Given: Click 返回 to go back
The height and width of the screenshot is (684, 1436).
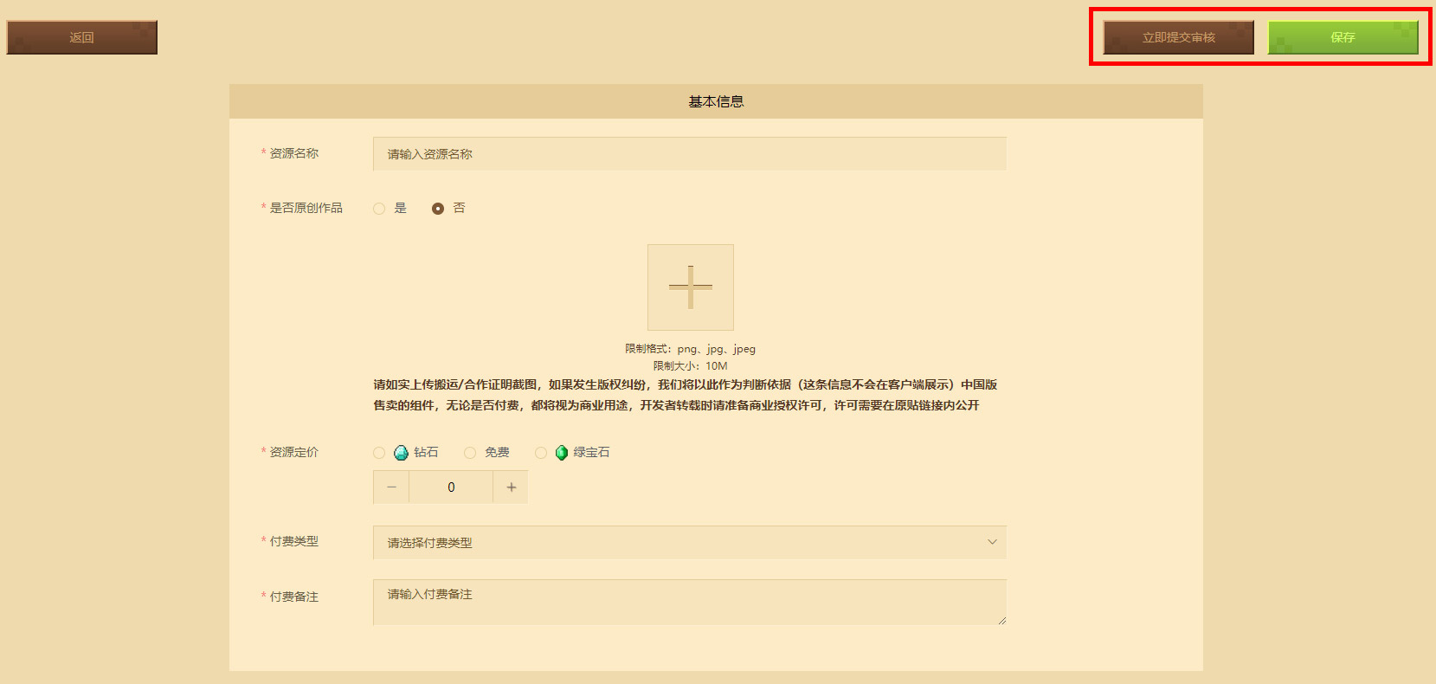Looking at the screenshot, I should coord(81,37).
